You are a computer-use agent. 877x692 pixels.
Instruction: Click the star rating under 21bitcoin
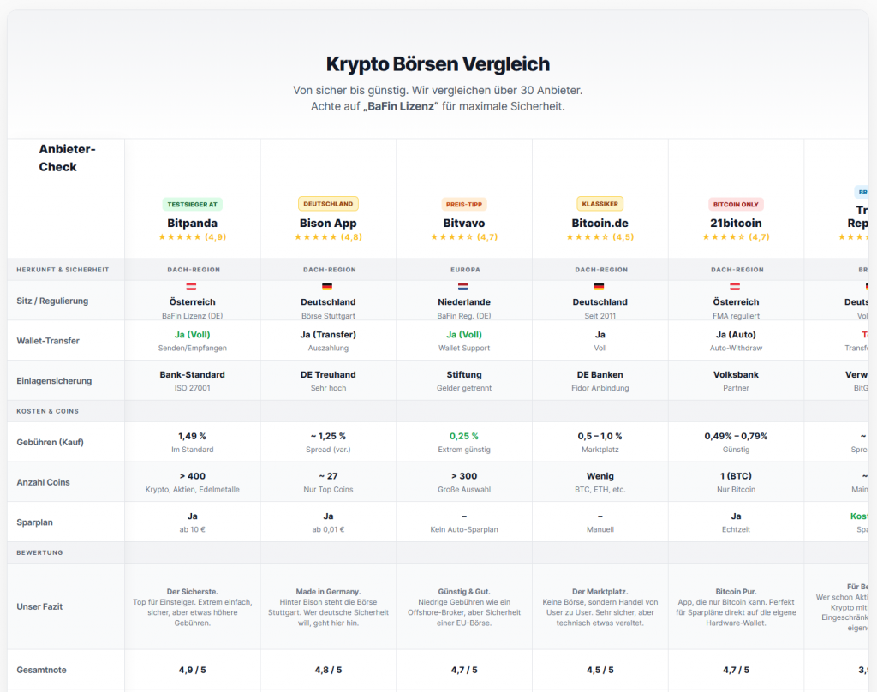point(736,237)
